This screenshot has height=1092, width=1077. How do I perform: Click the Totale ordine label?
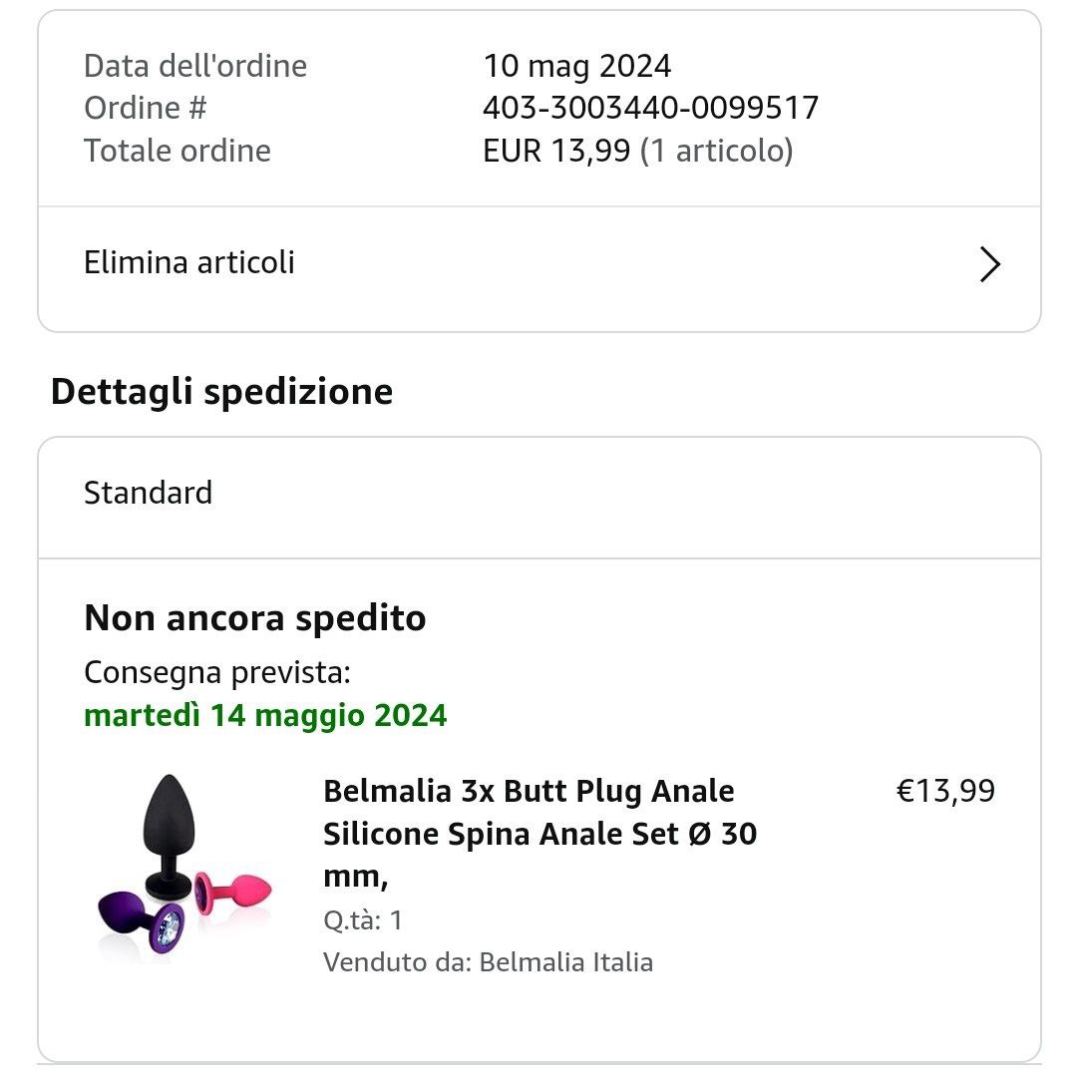point(178,151)
